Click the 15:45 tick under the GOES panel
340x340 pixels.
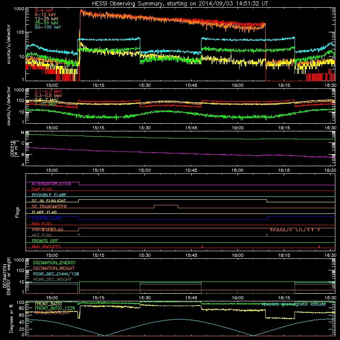coord(191,170)
